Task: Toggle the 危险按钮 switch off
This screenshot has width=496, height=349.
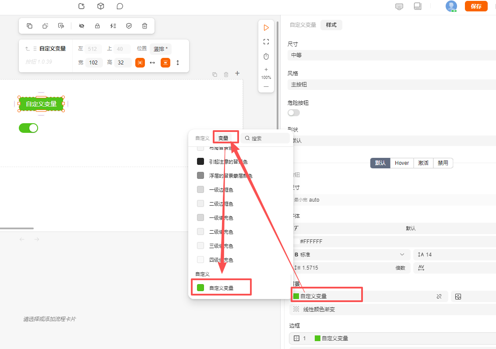Action: [x=294, y=113]
